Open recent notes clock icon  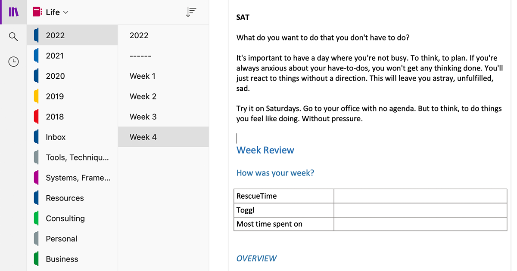(14, 62)
